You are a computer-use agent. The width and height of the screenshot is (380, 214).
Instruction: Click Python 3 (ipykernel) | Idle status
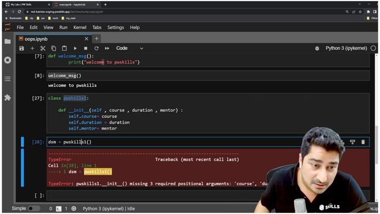click(x=109, y=209)
